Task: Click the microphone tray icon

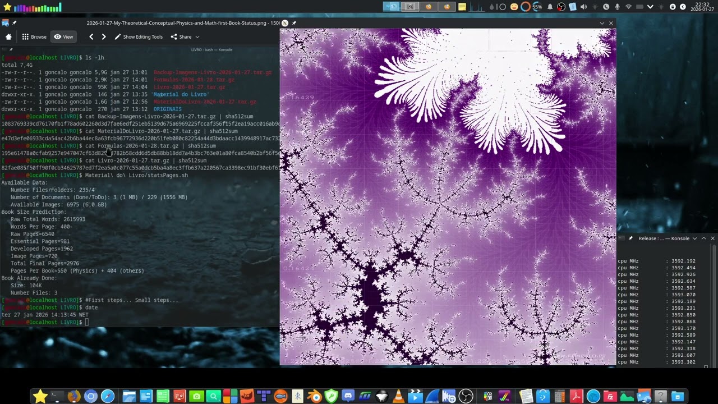Action: point(618,7)
